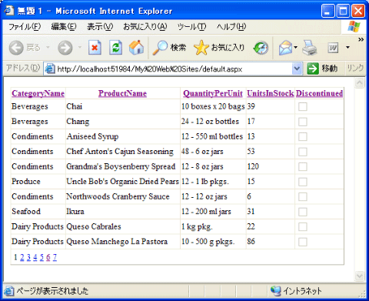369x301 pixels.
Task: Refresh the page with the green arrows icon
Action: click(115, 48)
